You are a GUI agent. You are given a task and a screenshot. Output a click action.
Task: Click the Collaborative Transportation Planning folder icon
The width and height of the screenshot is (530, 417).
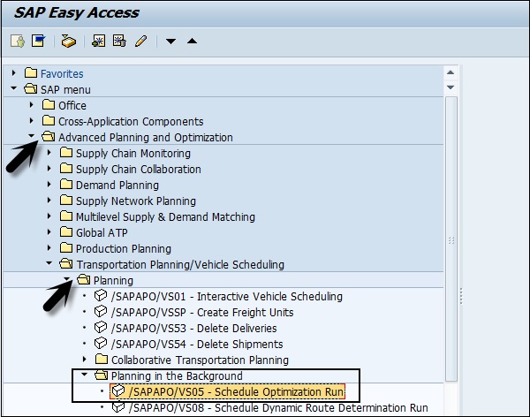coord(102,360)
